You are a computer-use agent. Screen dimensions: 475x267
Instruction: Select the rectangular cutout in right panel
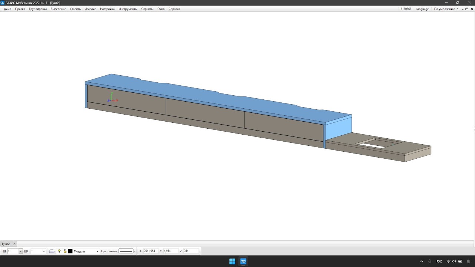[x=378, y=143]
